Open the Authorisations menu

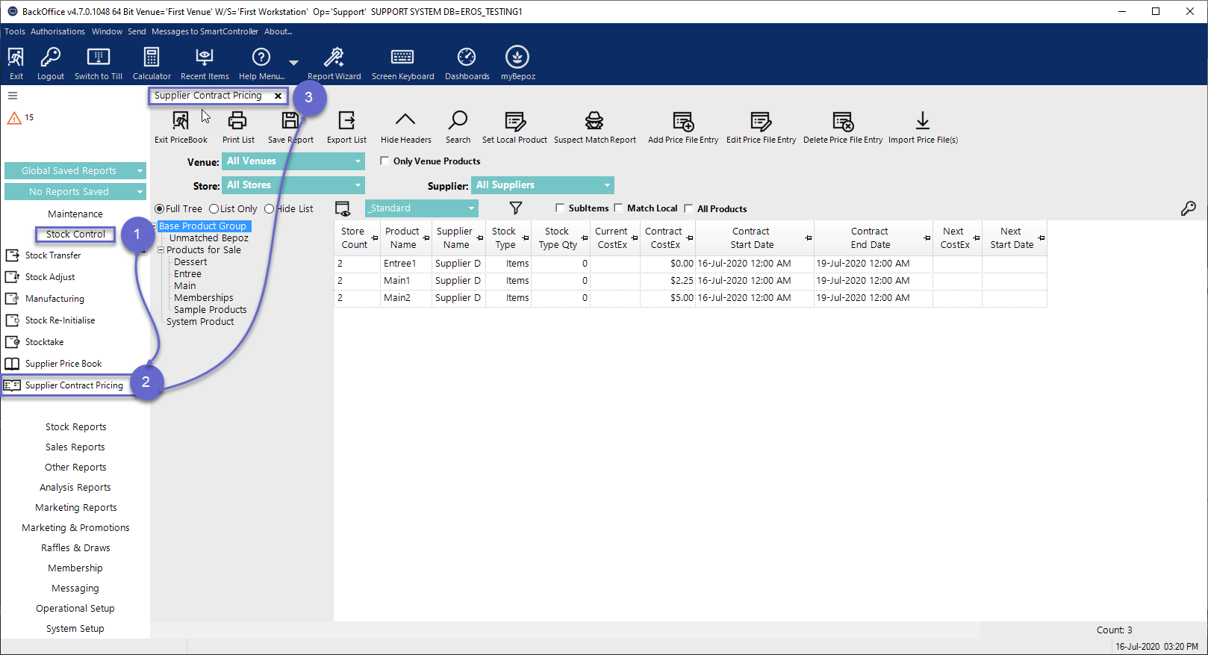(x=57, y=31)
